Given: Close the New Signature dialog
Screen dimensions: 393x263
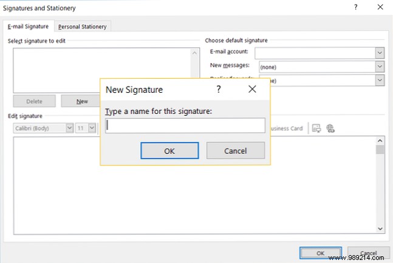Looking at the screenshot, I should [252, 89].
